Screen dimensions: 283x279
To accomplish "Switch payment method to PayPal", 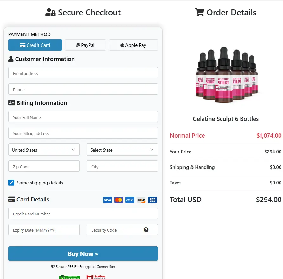I will click(85, 45).
